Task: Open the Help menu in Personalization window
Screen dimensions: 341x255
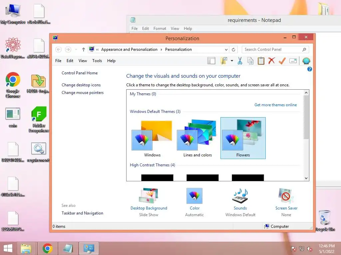Action: pyautogui.click(x=111, y=61)
